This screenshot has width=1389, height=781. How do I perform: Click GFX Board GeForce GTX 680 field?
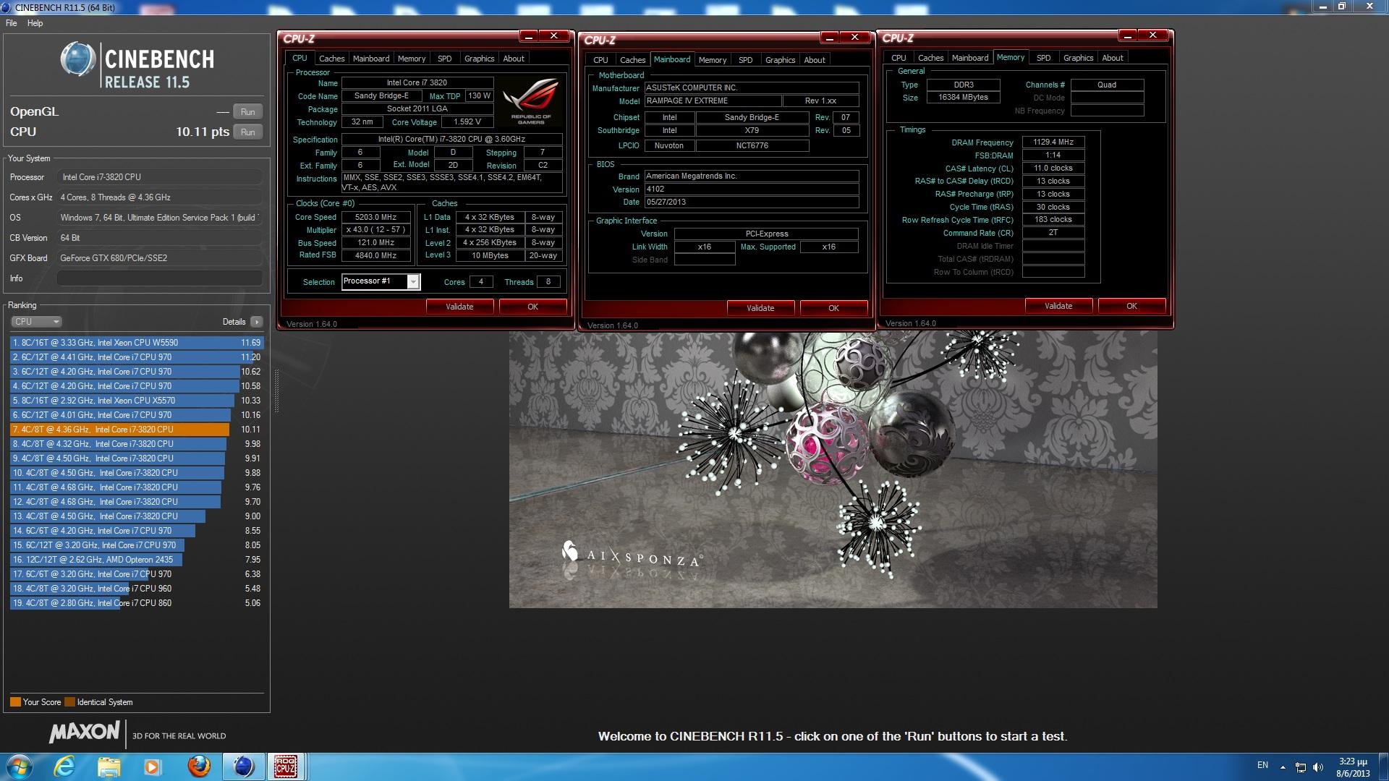point(159,258)
